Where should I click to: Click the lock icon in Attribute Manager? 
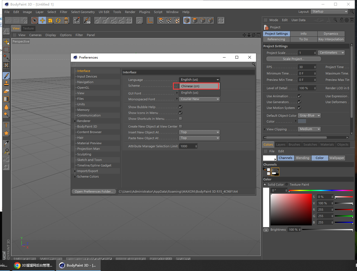coord(341,20)
